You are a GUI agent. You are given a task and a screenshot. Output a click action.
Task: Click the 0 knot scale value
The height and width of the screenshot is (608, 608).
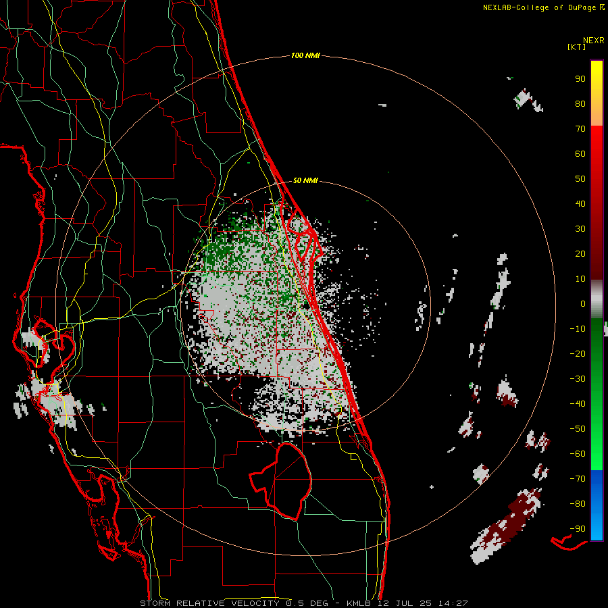tap(583, 304)
